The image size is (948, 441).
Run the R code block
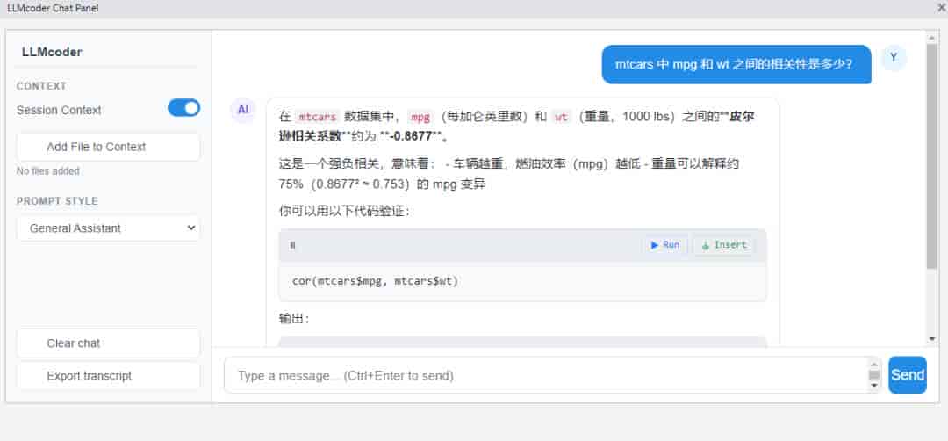[665, 245]
